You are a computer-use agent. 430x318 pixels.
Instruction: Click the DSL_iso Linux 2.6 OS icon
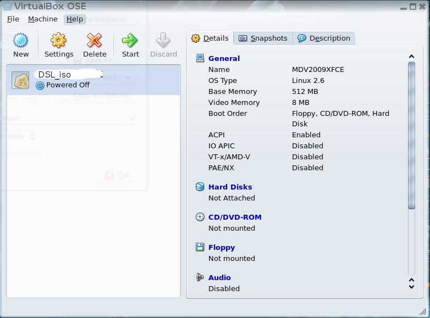point(20,81)
